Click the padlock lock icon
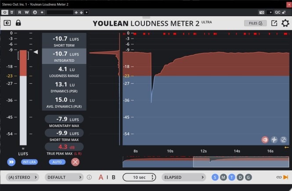This screenshot has width=292, height=191. click(x=18, y=23)
